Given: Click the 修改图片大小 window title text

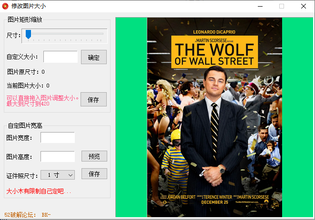Looking at the screenshot, I should coord(29,6).
